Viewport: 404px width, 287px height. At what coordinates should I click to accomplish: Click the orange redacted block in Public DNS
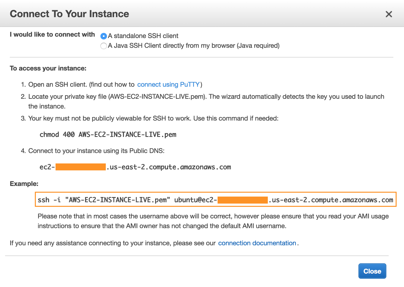tap(81, 167)
